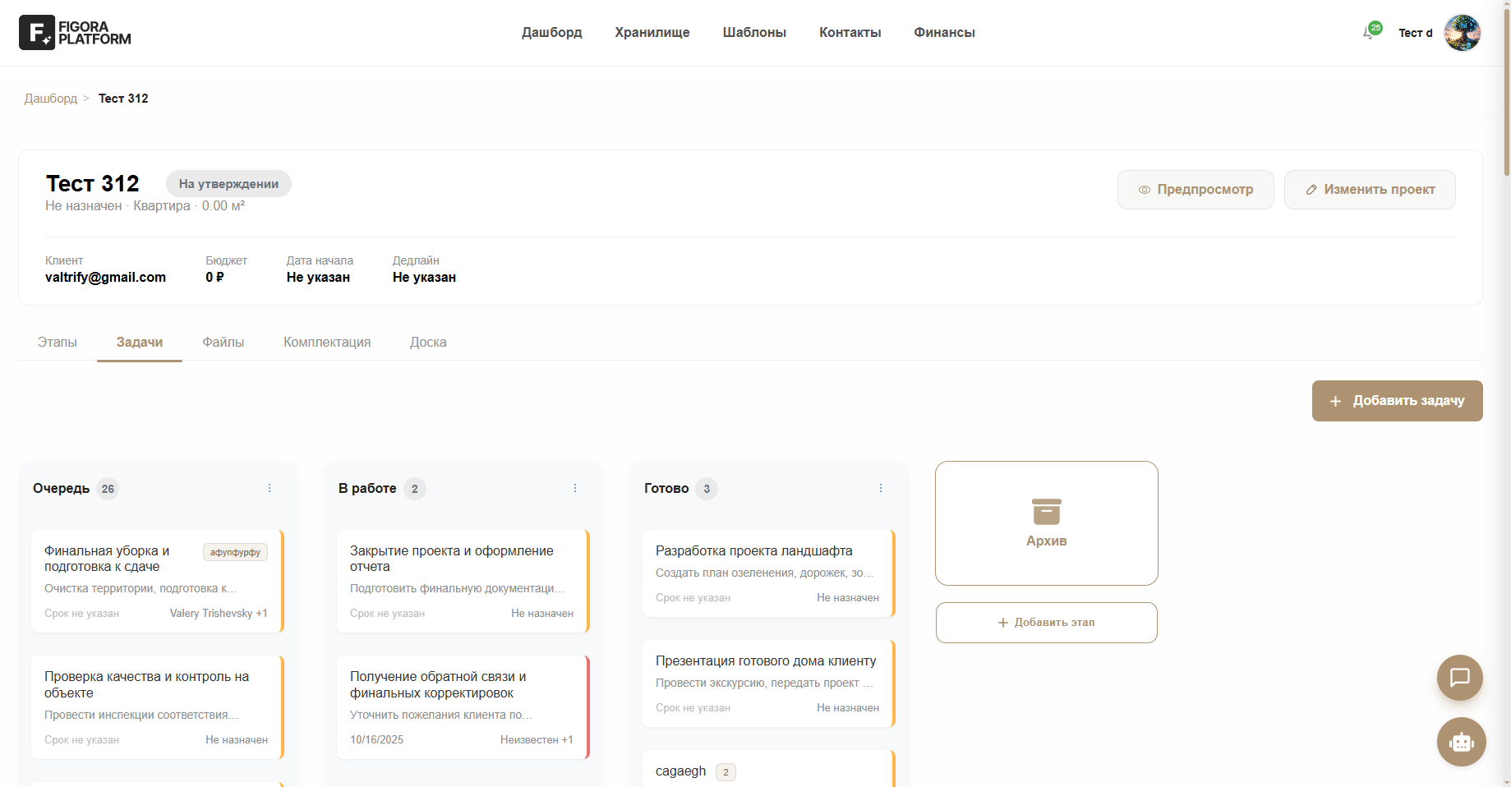Click the На утверждении status badge

coord(228,184)
